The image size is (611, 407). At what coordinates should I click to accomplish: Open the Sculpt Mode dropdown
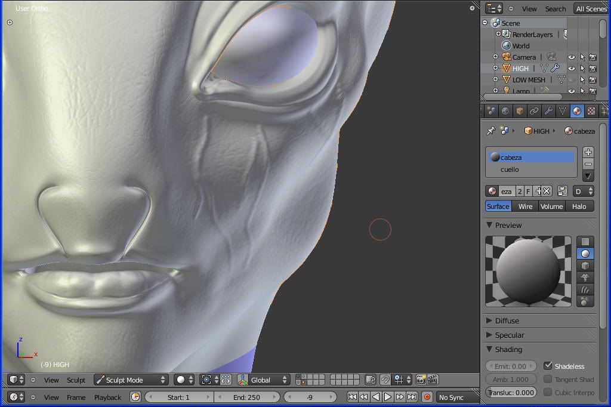pos(131,380)
